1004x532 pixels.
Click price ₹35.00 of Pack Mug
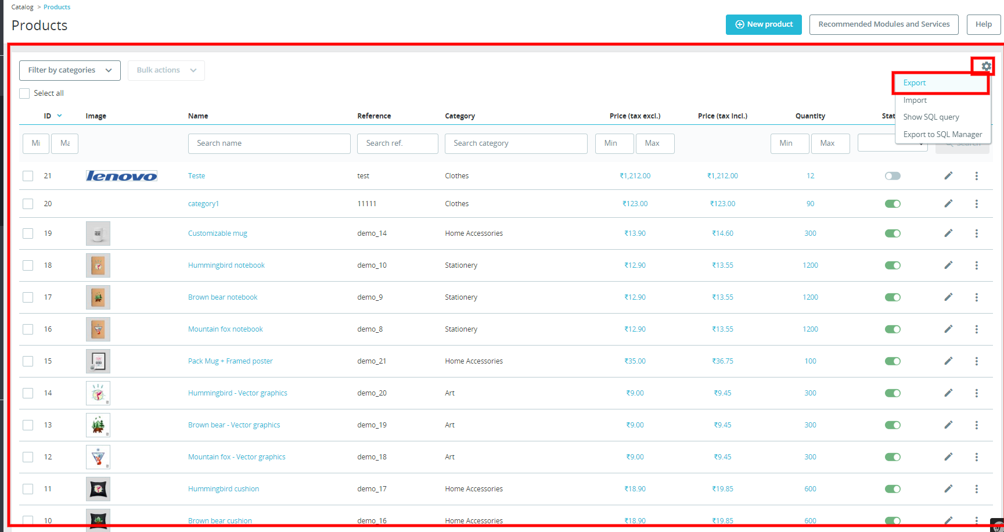[635, 361]
